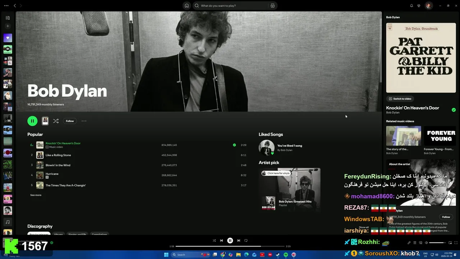Skip to the next track
This screenshot has width=460, height=259.
point(239,240)
